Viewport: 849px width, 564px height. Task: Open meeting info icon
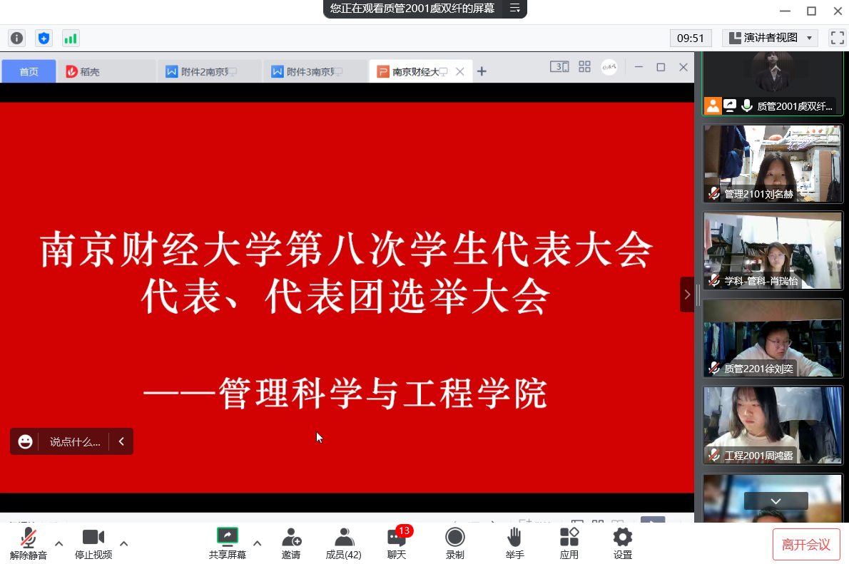(x=16, y=38)
